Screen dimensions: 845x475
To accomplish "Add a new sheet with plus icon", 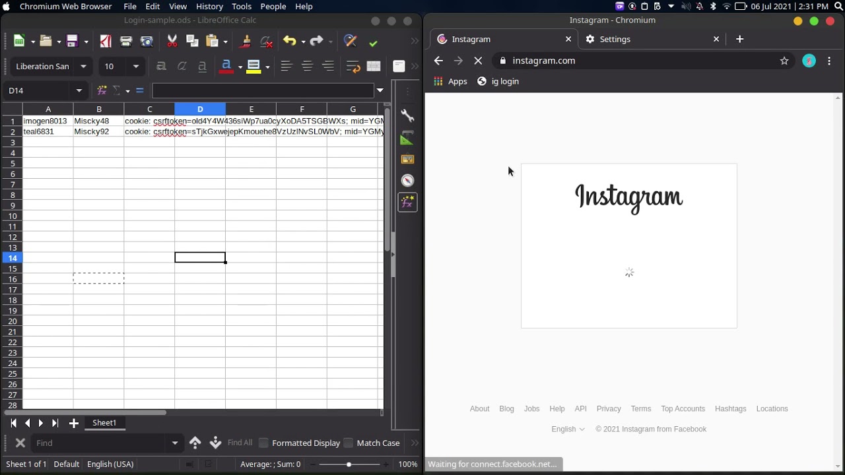I will [x=74, y=423].
